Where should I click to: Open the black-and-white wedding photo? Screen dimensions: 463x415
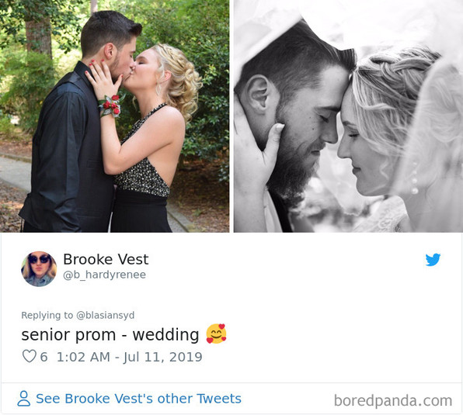pos(349,116)
